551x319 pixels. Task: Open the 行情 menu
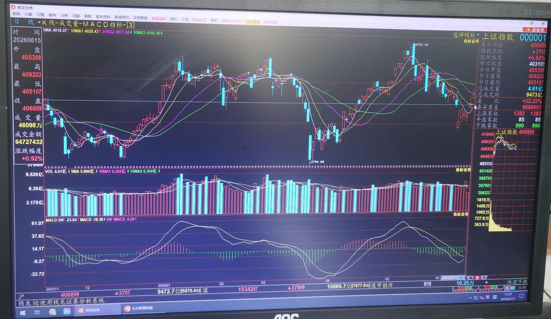tap(40, 15)
